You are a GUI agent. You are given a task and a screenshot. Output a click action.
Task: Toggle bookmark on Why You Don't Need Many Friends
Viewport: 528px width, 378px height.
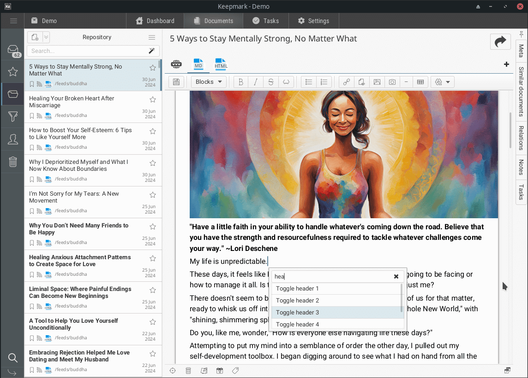[32, 243]
